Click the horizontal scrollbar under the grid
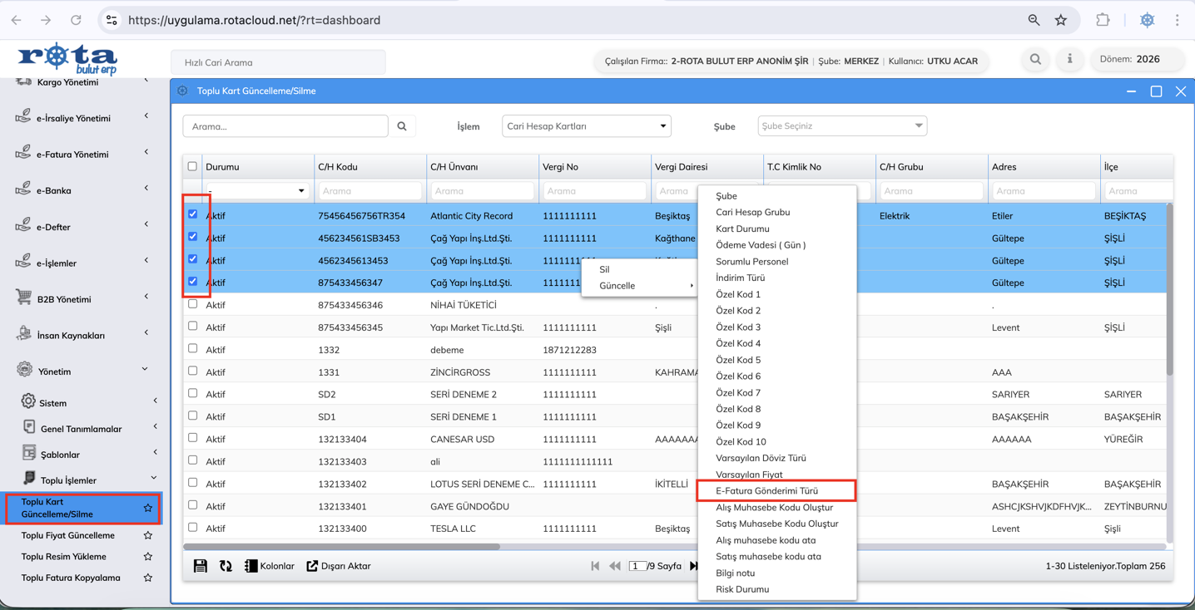The image size is (1195, 610). 341,547
